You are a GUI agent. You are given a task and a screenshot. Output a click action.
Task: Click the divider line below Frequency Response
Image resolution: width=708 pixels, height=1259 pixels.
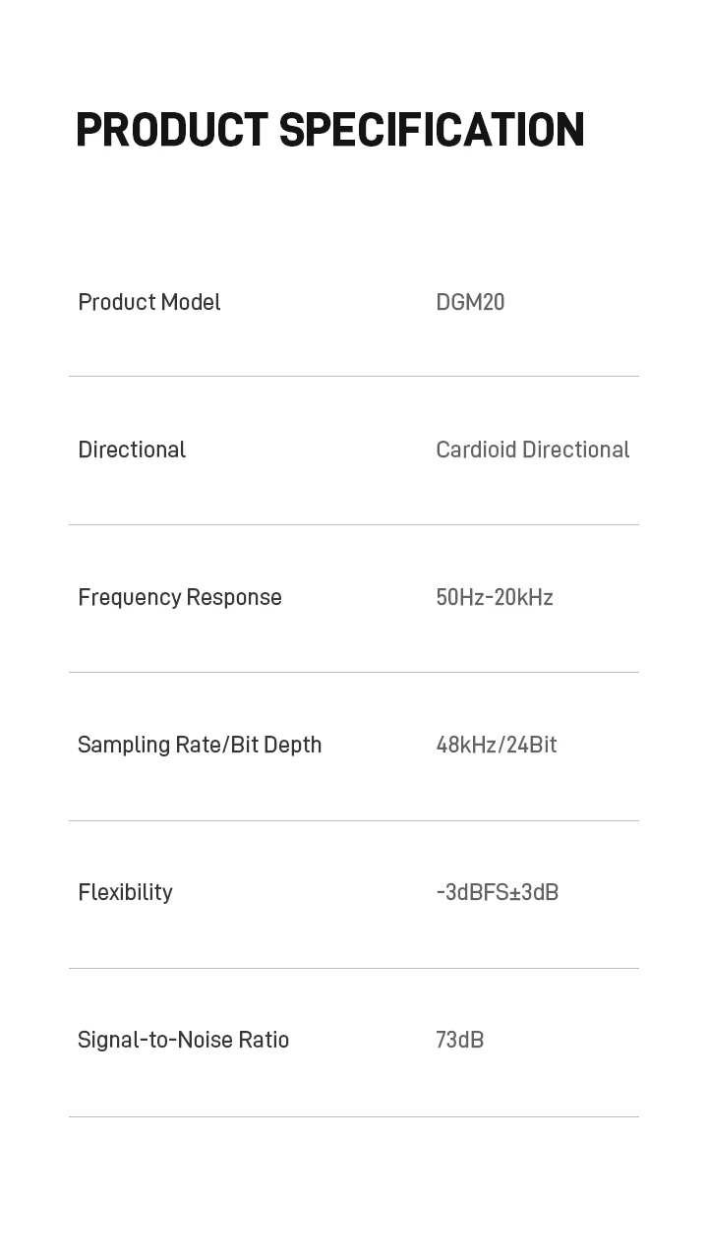click(x=354, y=672)
